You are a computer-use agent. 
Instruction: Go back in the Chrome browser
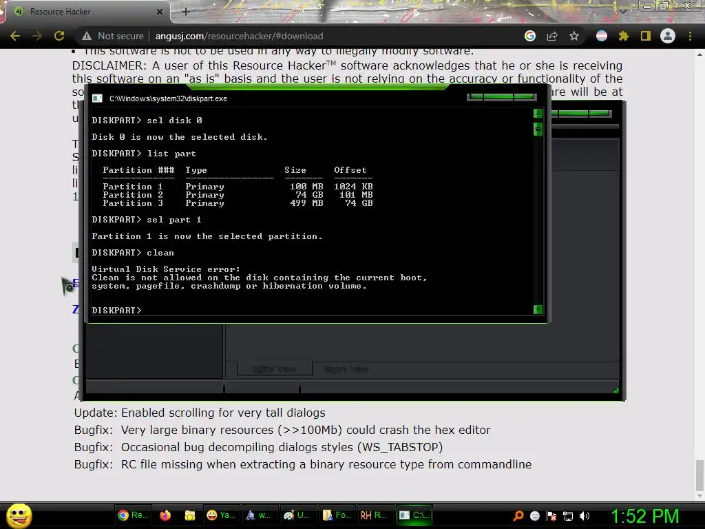click(15, 36)
